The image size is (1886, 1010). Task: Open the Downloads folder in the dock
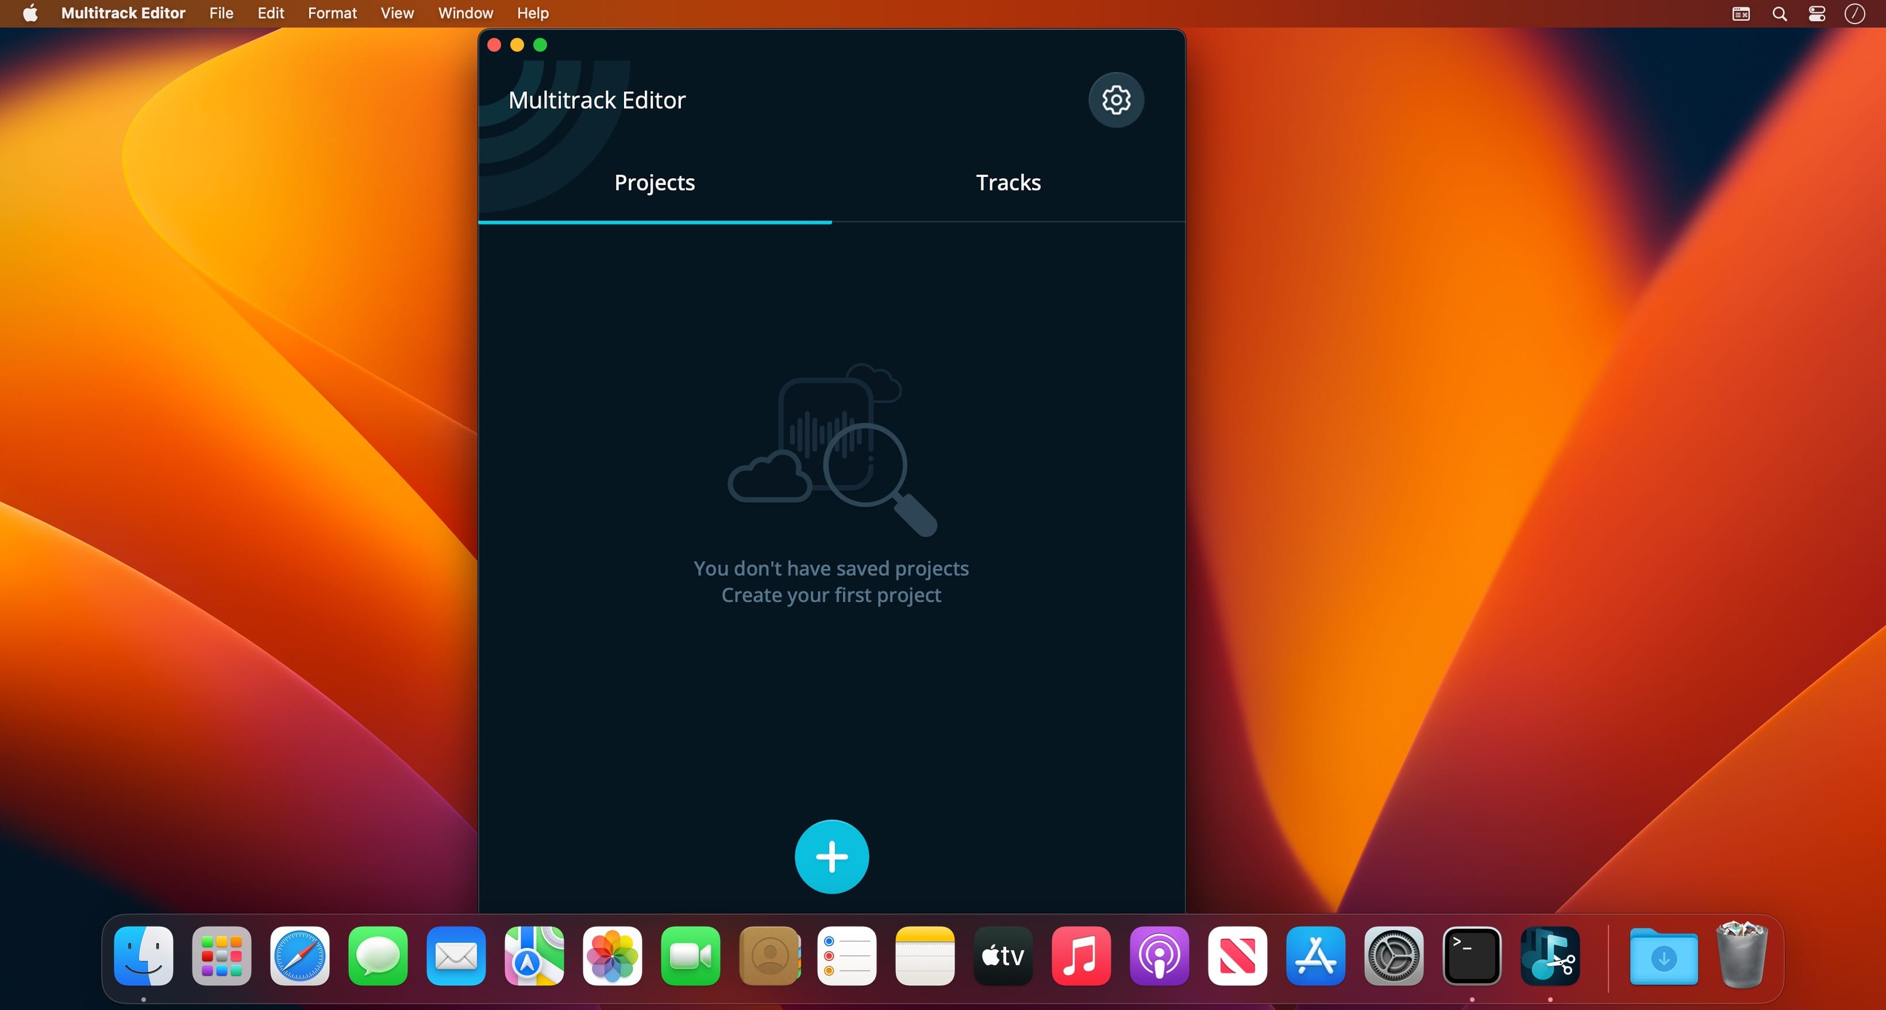1662,956
